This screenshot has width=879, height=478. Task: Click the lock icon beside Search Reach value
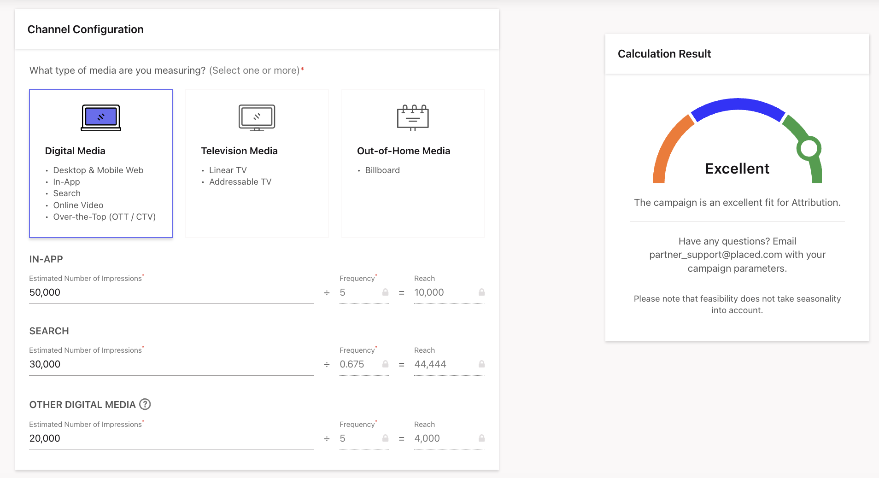pos(481,364)
